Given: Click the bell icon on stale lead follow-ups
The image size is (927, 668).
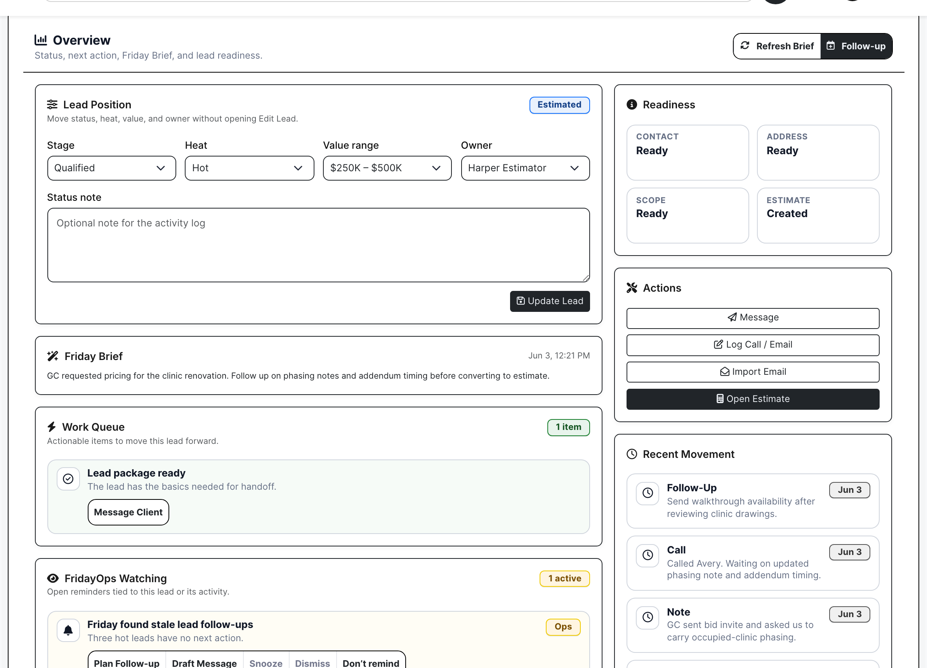Looking at the screenshot, I should 68,630.
